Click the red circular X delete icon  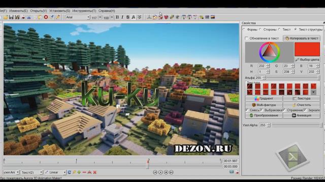pos(46,17)
